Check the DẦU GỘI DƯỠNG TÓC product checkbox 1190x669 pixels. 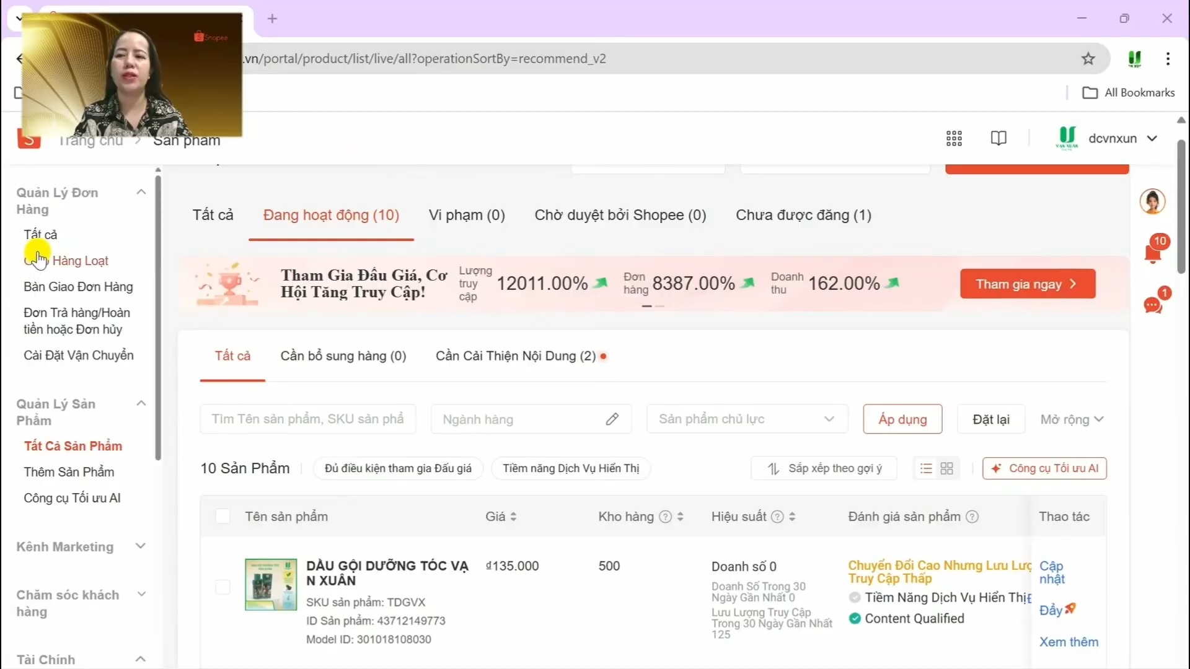pyautogui.click(x=223, y=587)
